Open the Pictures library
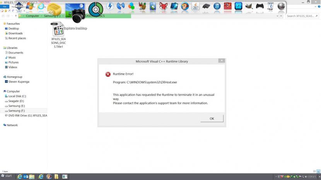 13,62
